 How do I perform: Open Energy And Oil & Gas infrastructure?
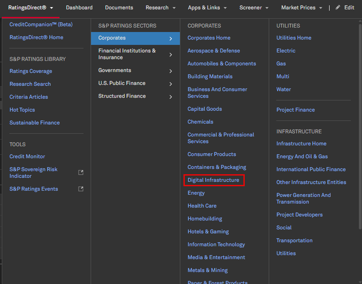[302, 156]
